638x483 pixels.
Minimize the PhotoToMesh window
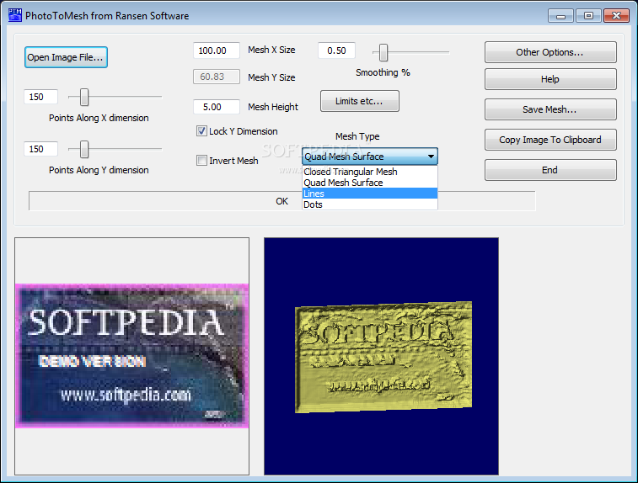coord(560,16)
